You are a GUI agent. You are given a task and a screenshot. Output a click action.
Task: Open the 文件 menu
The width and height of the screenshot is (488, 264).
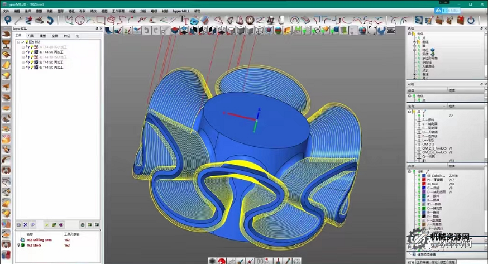pos(6,11)
